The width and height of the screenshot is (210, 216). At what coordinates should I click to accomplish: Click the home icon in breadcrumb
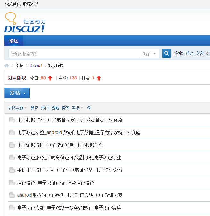pos(7,66)
